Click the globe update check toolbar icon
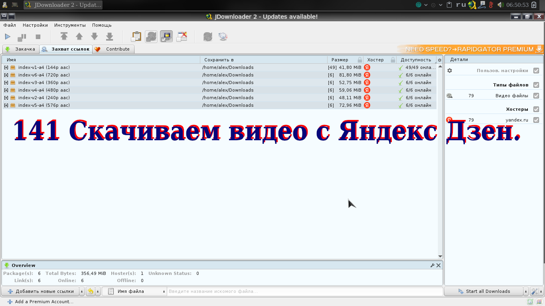This screenshot has height=306, width=545. 223,37
